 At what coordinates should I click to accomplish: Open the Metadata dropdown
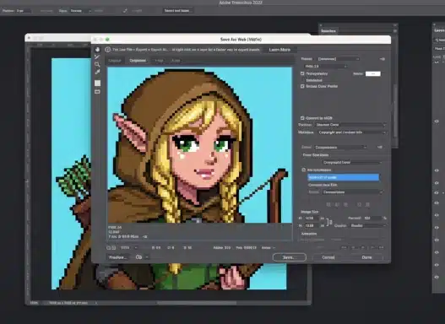(351, 132)
